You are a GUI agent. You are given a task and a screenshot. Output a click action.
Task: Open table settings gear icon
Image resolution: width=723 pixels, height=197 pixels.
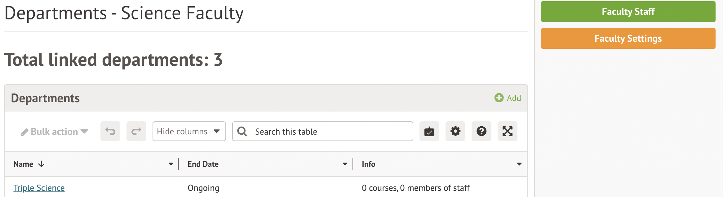[x=455, y=132]
